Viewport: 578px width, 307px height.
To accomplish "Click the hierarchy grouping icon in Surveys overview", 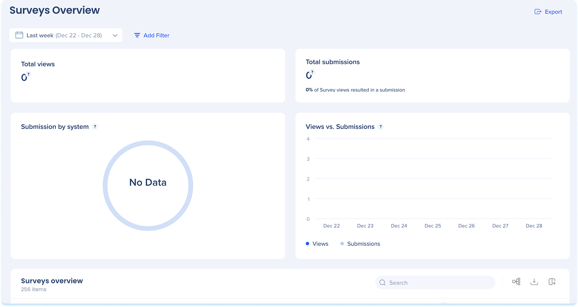I will click(516, 282).
